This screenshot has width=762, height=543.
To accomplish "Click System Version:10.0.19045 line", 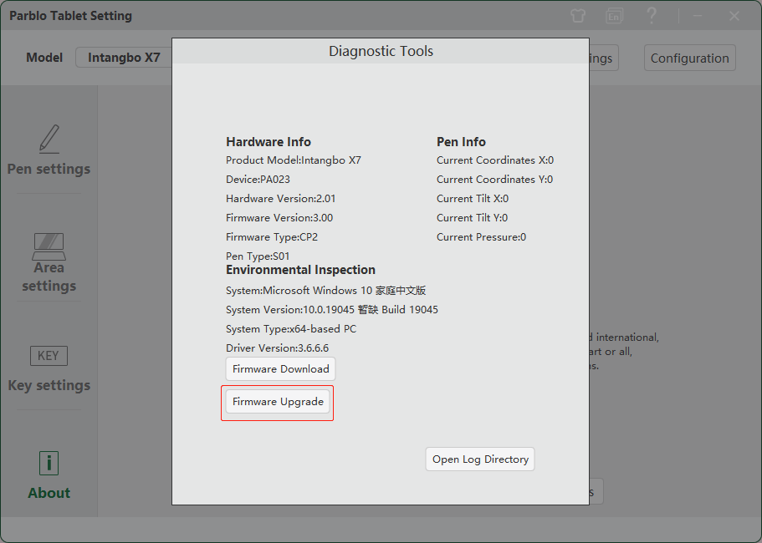I will pyautogui.click(x=332, y=310).
